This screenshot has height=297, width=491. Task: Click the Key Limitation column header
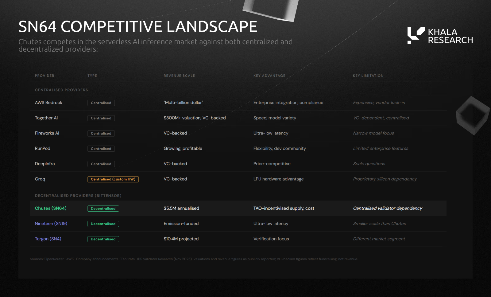coord(368,76)
